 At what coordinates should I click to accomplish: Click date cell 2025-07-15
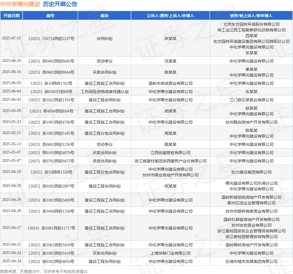11,38
